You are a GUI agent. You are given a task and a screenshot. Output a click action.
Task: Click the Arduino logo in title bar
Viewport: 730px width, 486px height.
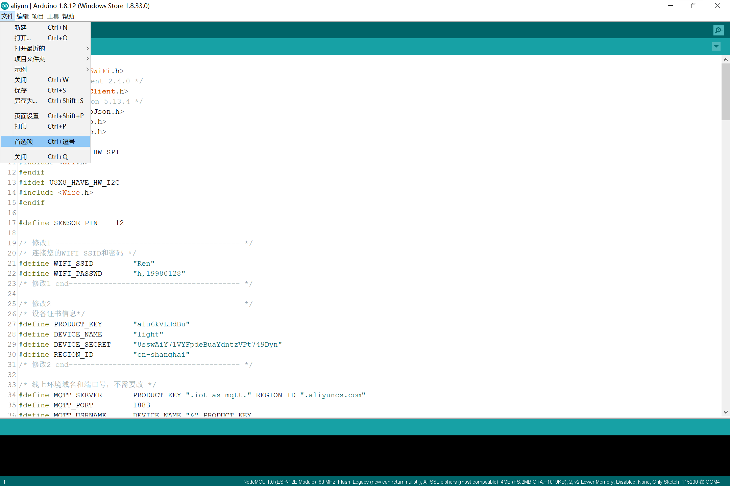(5, 6)
